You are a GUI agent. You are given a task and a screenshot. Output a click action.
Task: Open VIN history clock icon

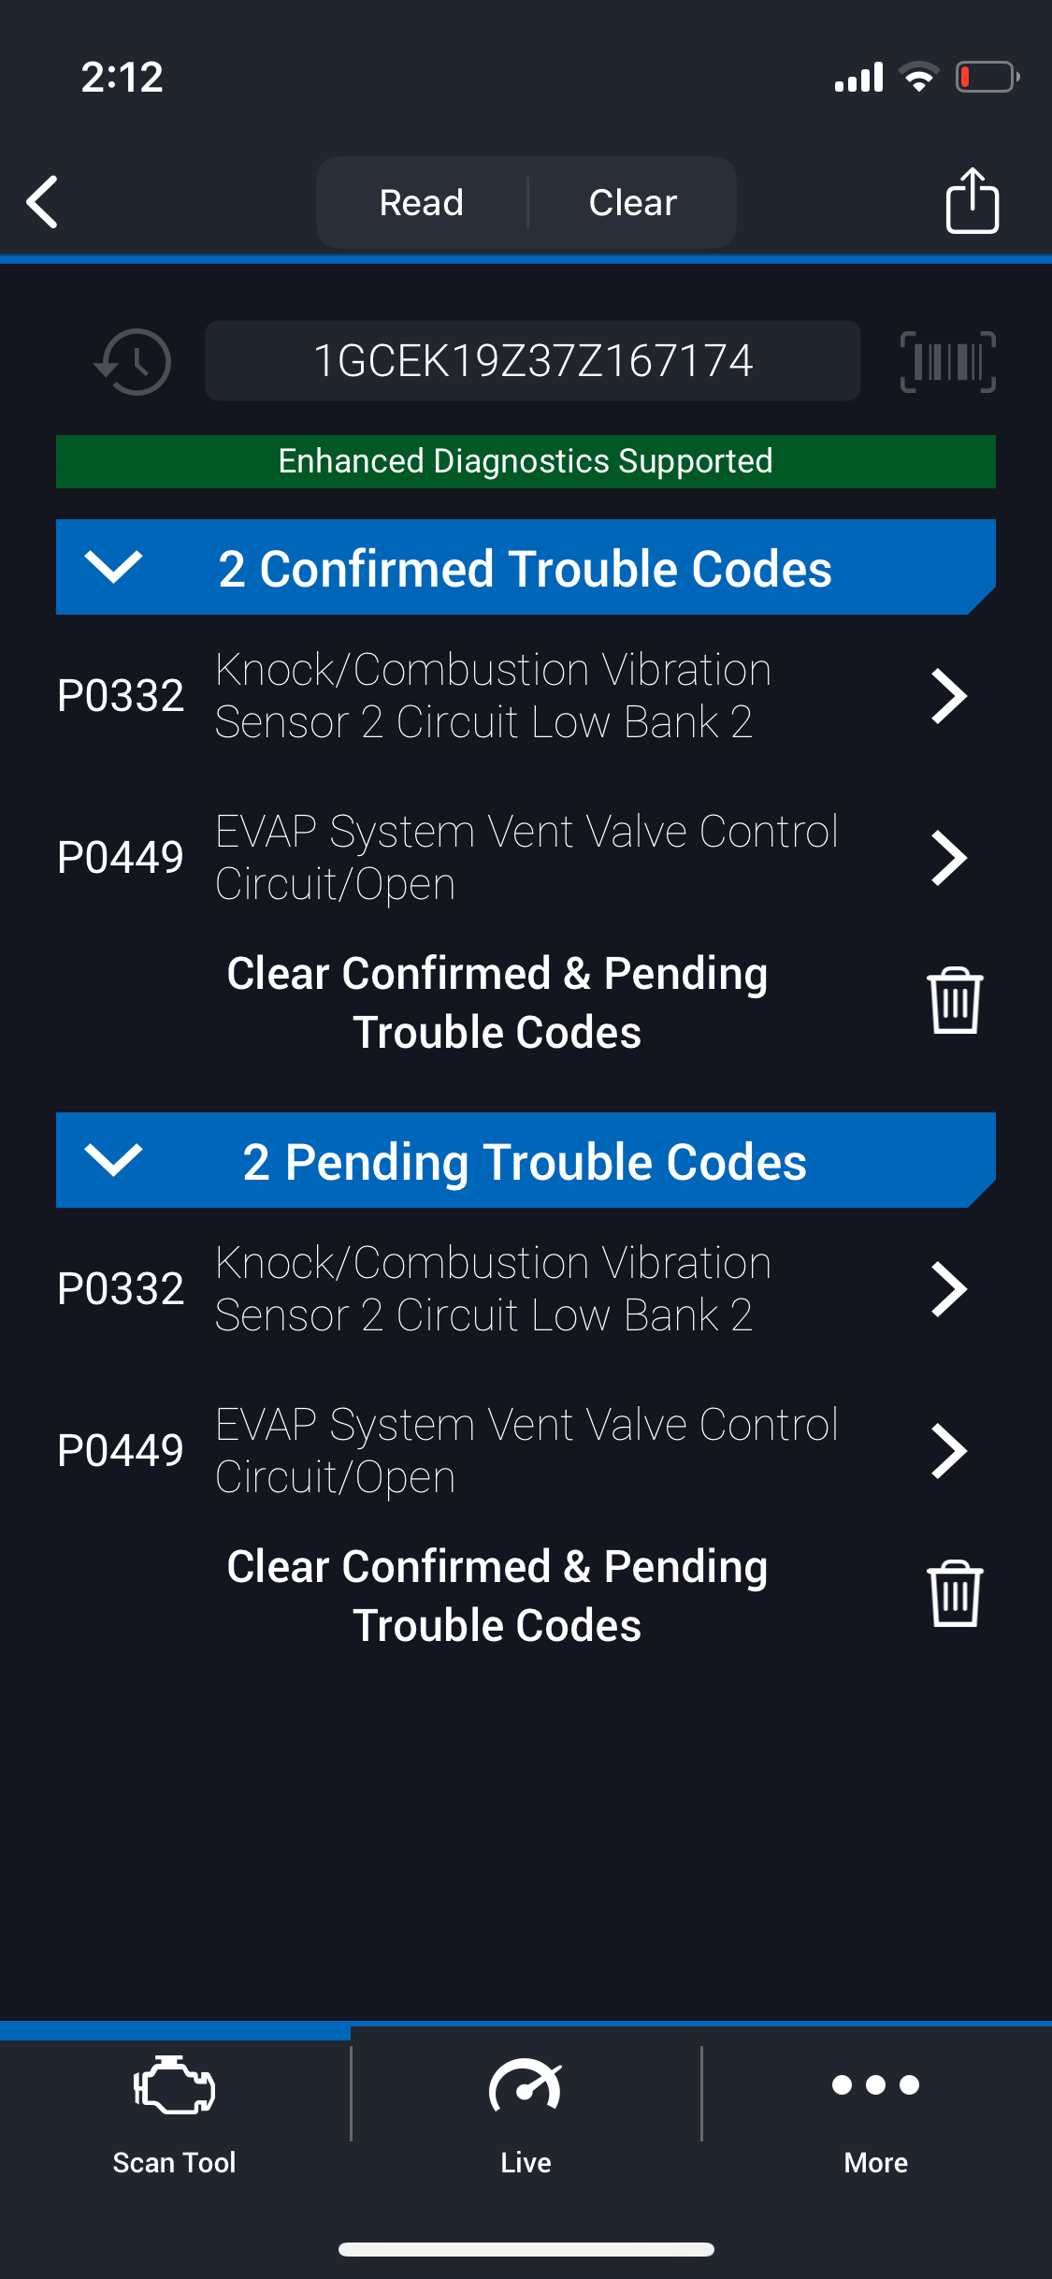pos(134,361)
